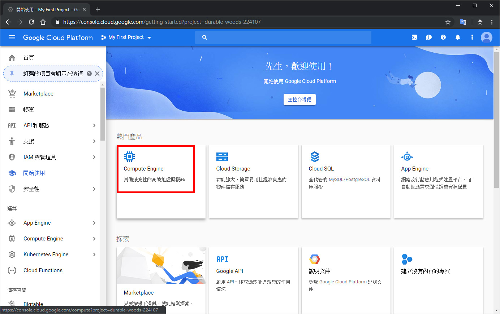Open the Cloud Storage product card title

[233, 169]
